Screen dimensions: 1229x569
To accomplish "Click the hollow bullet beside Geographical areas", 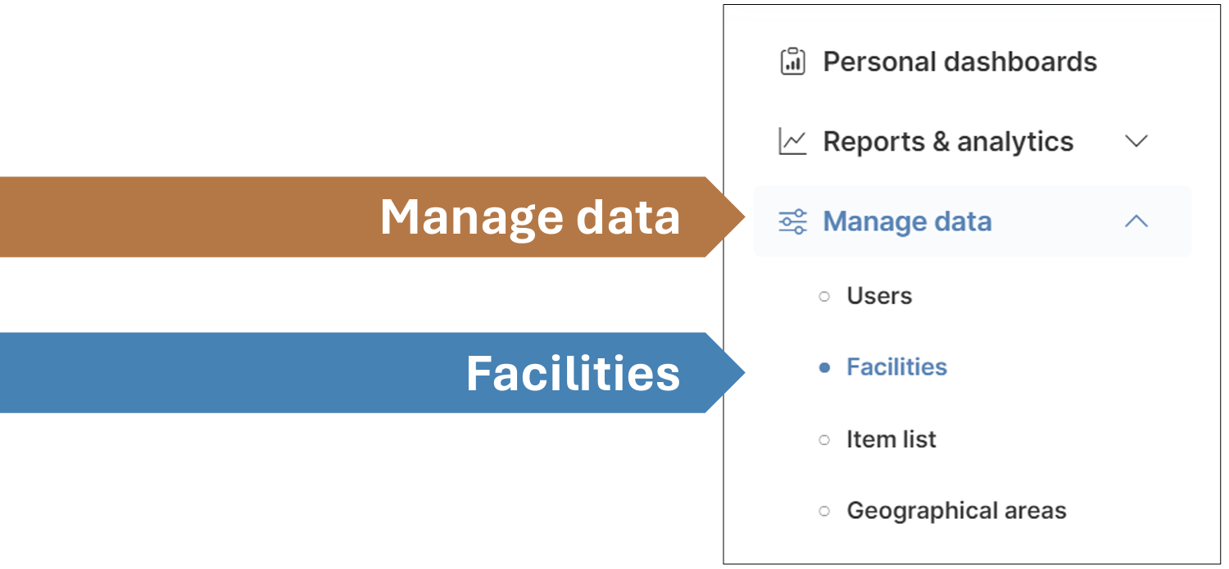I will pos(824,512).
